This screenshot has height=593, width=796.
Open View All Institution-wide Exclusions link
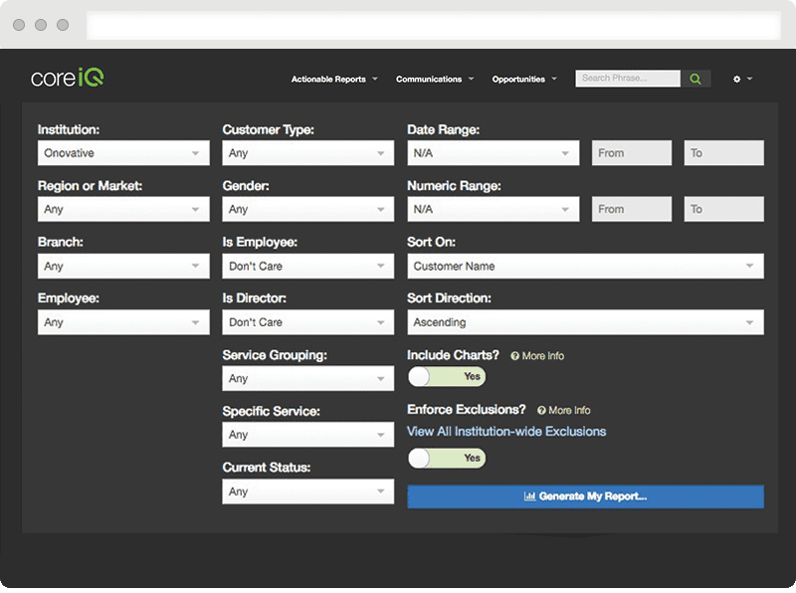pos(506,432)
